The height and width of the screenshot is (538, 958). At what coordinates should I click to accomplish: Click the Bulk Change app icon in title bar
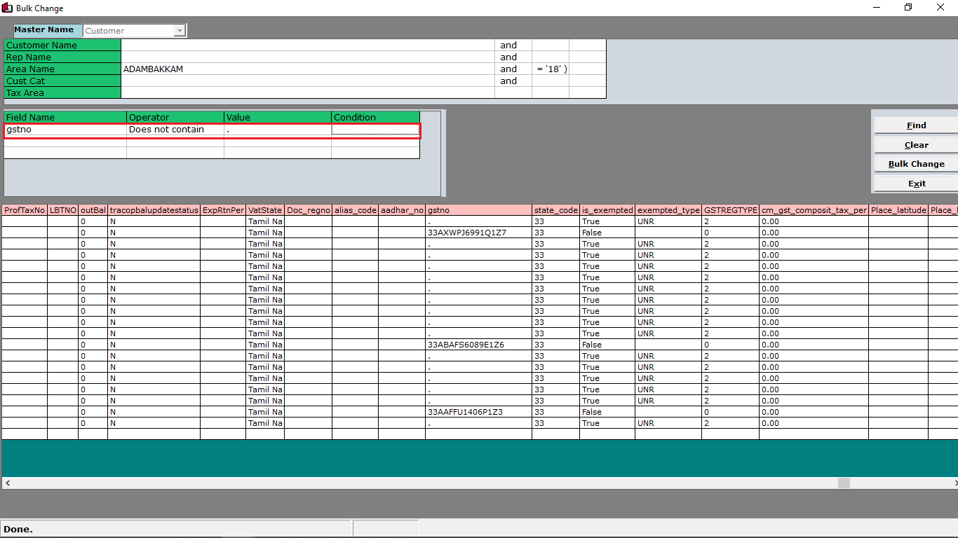8,8
